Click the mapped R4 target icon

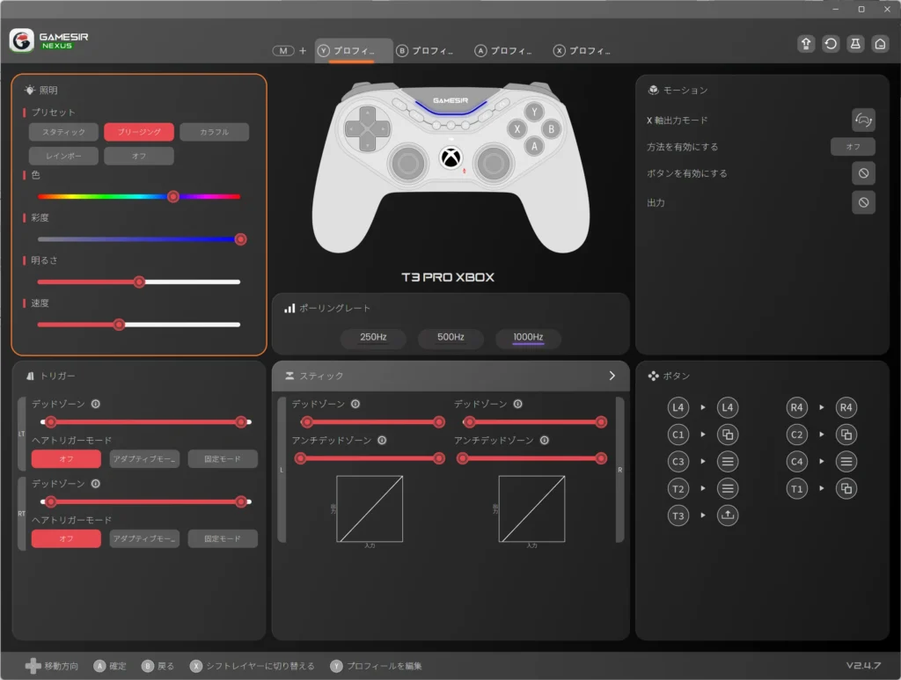click(846, 407)
